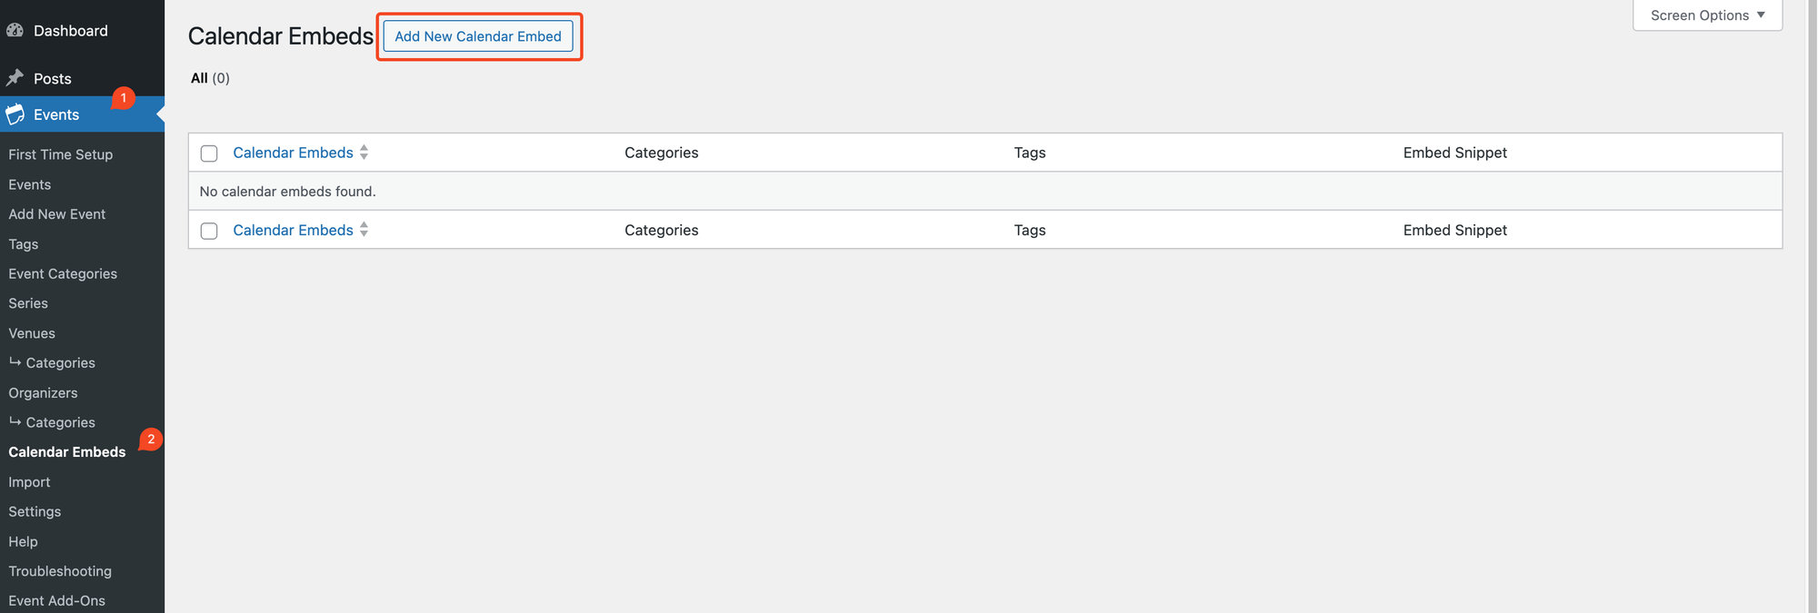Tick the select-all checkbox in table header
Viewport: 1818px width, 613px height.
point(209,153)
